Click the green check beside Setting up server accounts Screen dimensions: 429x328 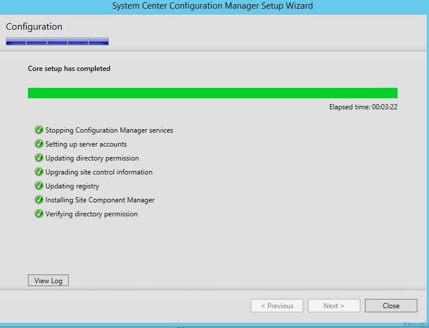point(39,144)
